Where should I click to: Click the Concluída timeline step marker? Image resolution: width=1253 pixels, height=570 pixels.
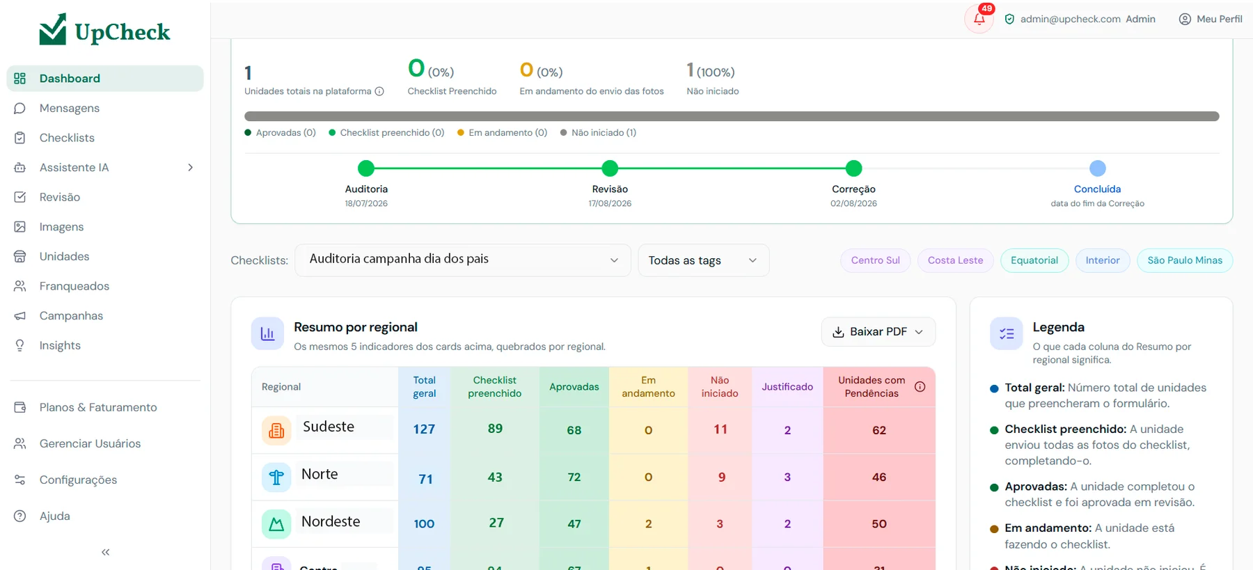pos(1098,168)
